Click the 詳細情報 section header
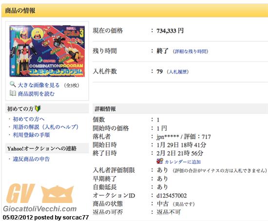 coord(180,109)
